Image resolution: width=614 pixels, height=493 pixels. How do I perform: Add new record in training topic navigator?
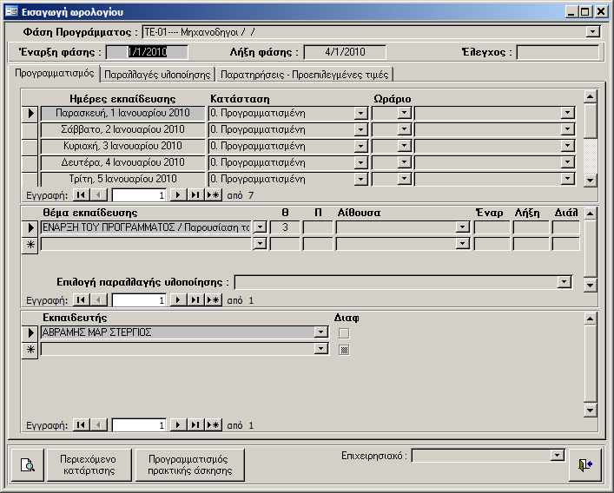coord(213,299)
